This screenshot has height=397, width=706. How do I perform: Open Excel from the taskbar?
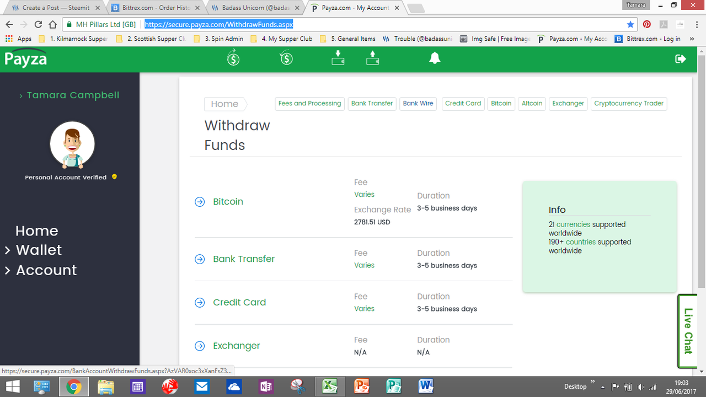[330, 386]
